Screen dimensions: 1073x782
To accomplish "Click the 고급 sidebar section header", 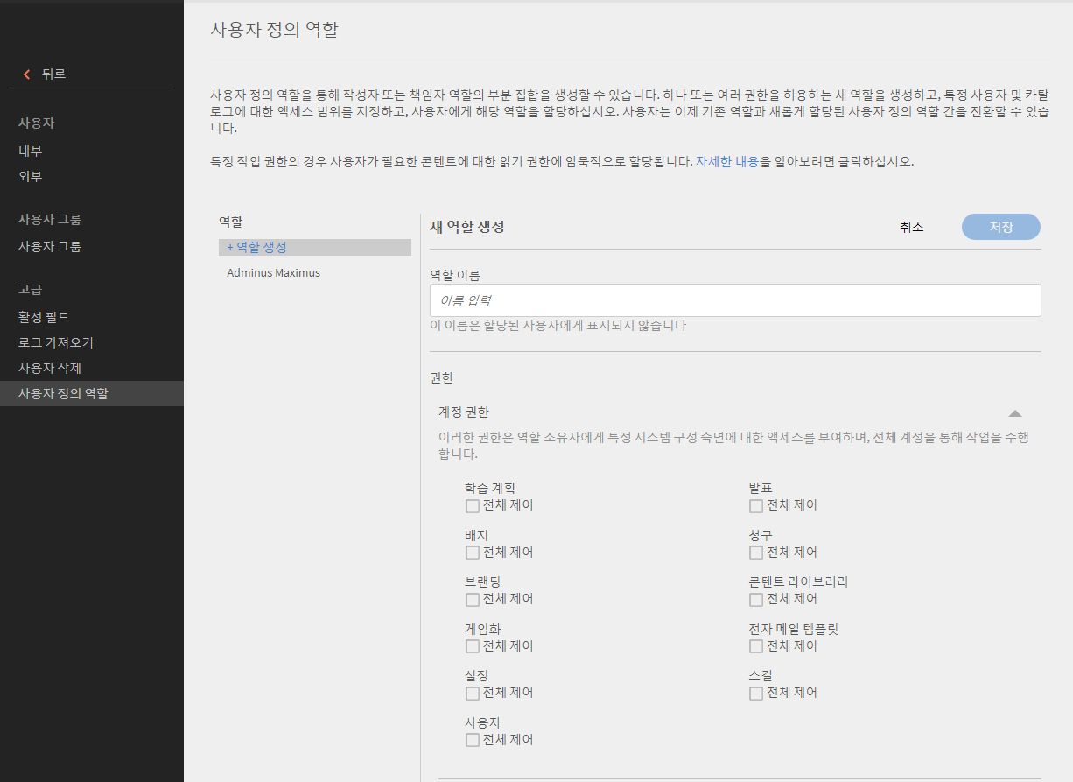I will [x=31, y=289].
